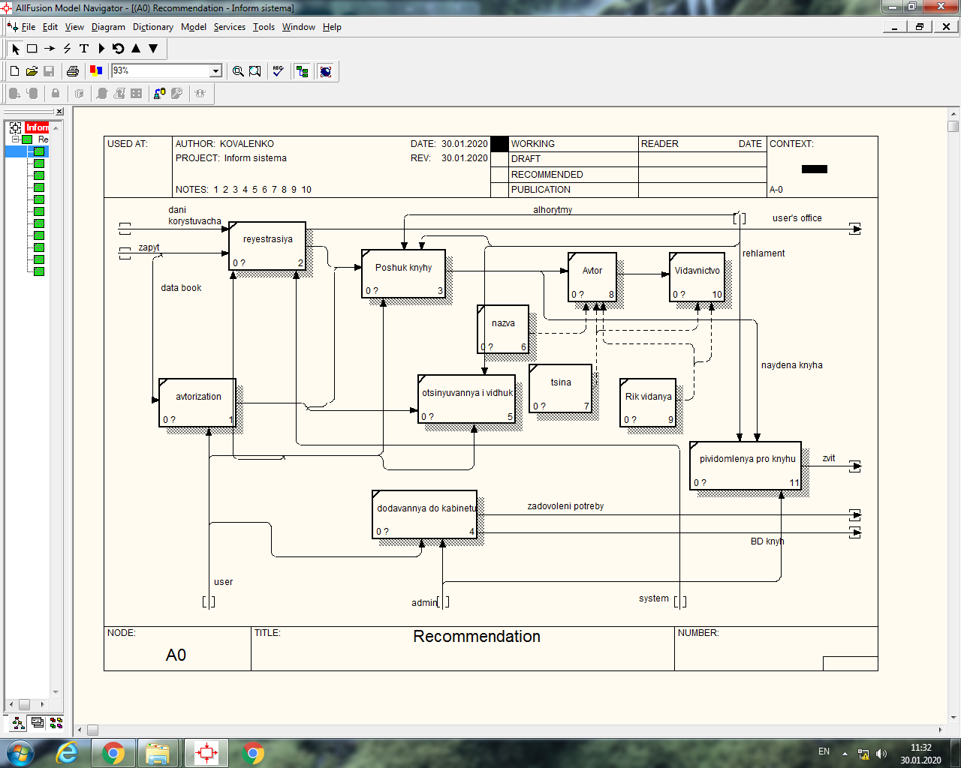Select the Infom root tree item
This screenshot has width=961, height=768.
tap(37, 127)
